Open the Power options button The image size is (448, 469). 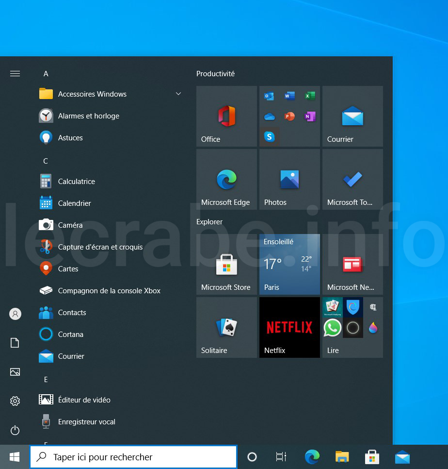tap(15, 430)
